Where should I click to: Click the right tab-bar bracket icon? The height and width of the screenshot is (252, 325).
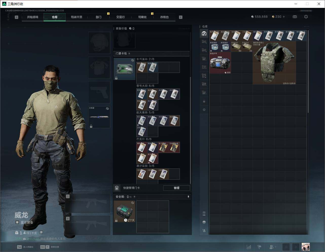(181, 17)
